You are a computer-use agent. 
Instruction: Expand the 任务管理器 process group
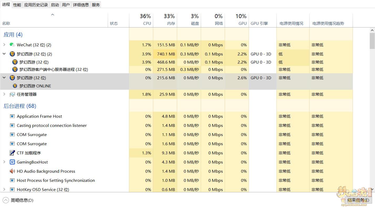coord(4,94)
